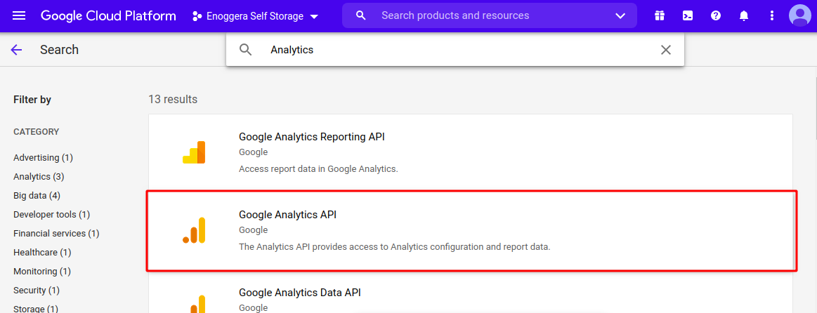Viewport: 817px width, 313px height.
Task: Click the Google Analytics Reporting API logo icon
Action: [194, 152]
